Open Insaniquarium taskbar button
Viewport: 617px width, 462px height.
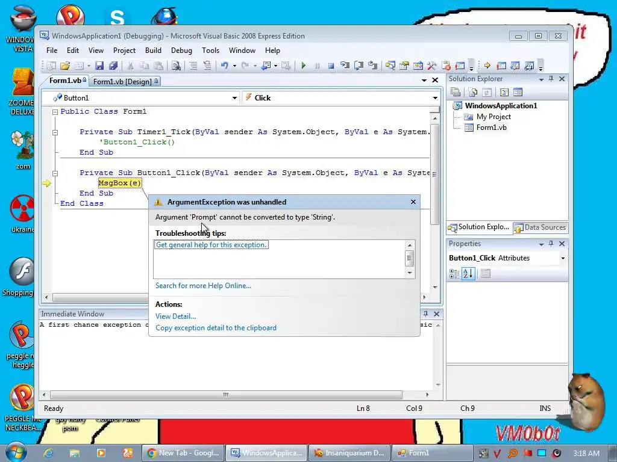(x=349, y=453)
